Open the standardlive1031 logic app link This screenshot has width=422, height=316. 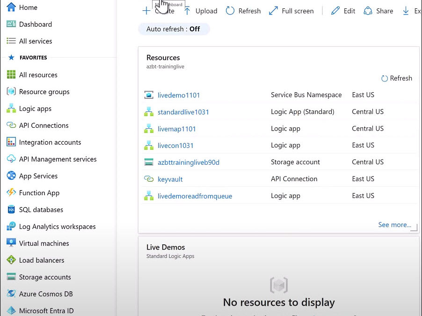183,112
